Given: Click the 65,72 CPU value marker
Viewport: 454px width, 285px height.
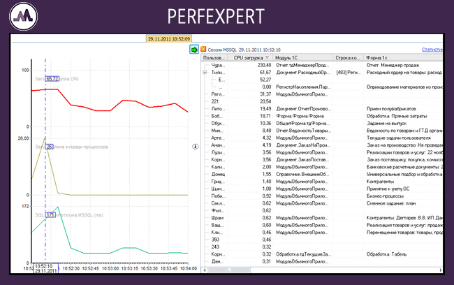Looking at the screenshot, I should tap(52, 79).
